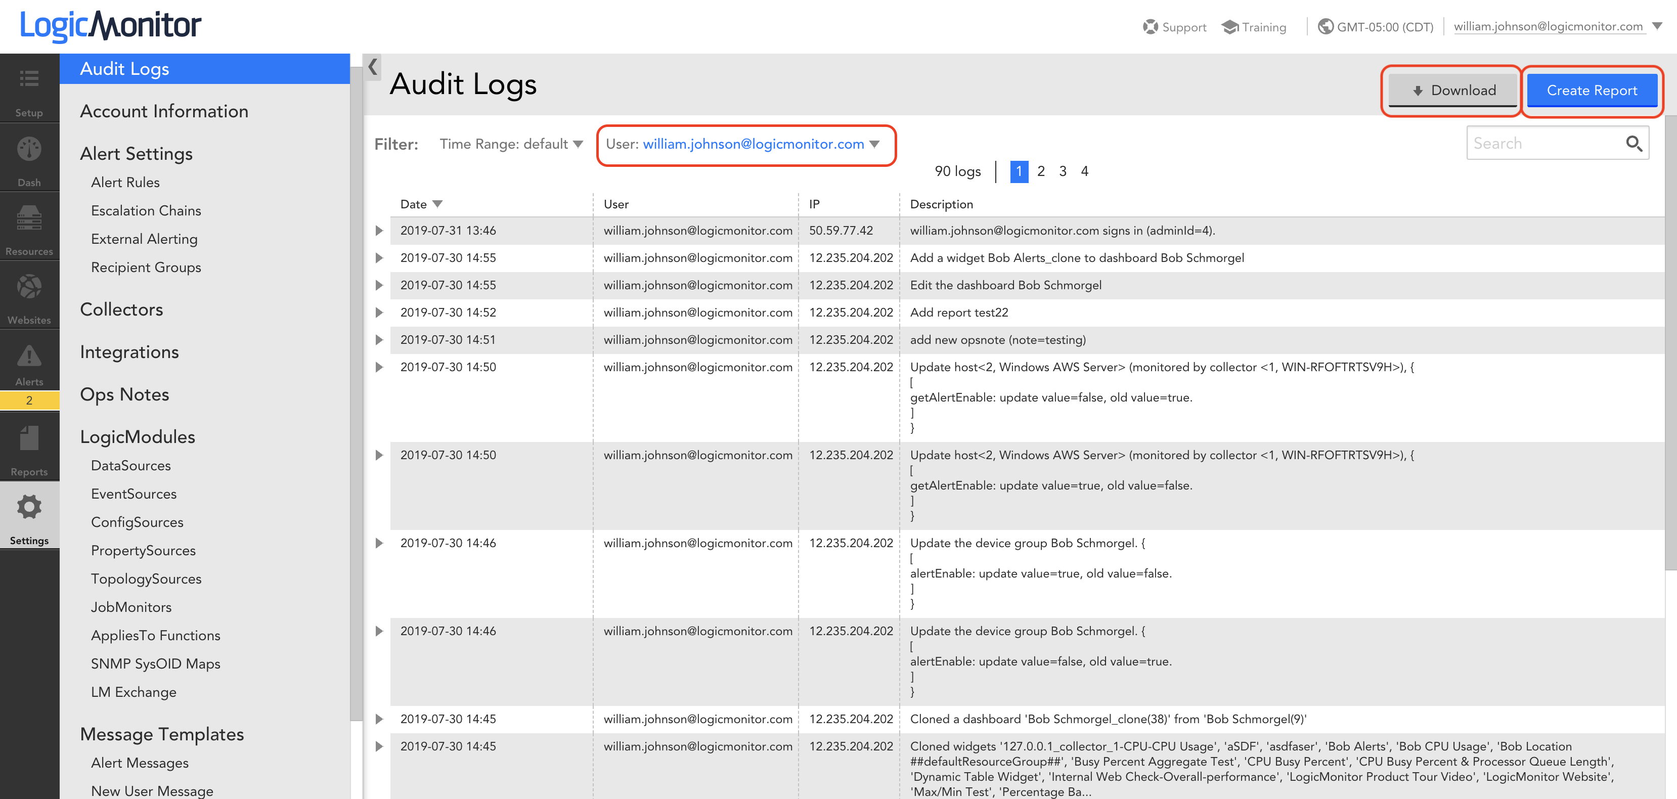
Task: Open the Settings gear icon
Action: [x=29, y=507]
